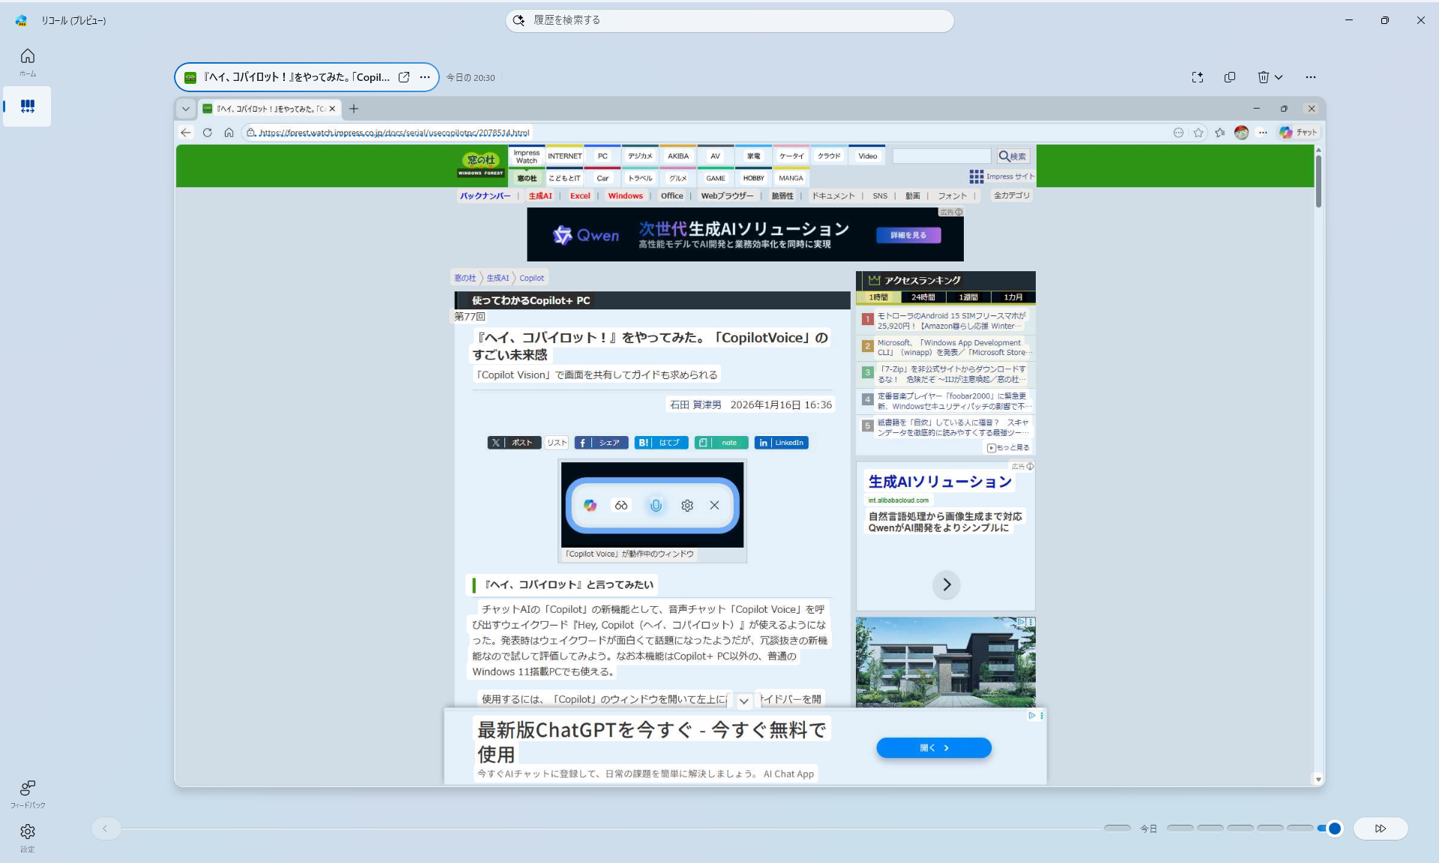Expand the chevron next to the delete icon
The width and height of the screenshot is (1439, 863).
(1279, 77)
